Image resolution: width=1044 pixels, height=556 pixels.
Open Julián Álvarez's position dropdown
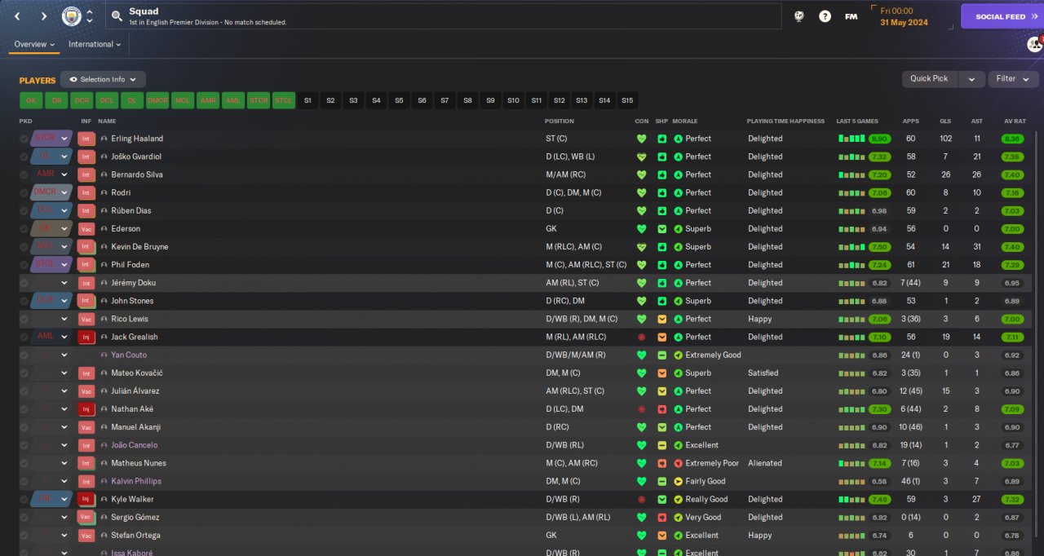51,391
